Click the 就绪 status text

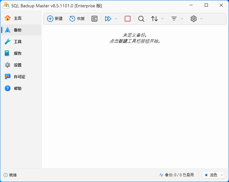point(13,175)
